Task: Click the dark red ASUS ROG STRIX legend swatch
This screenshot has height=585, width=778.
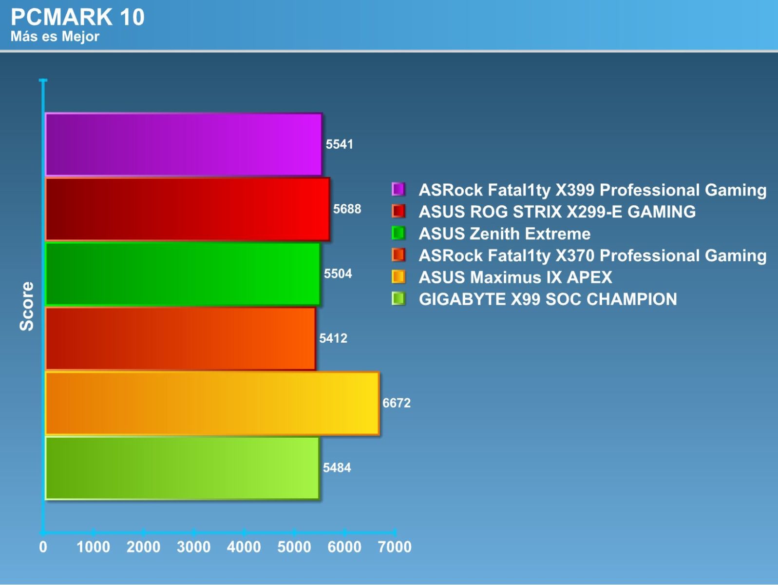Action: tap(398, 211)
